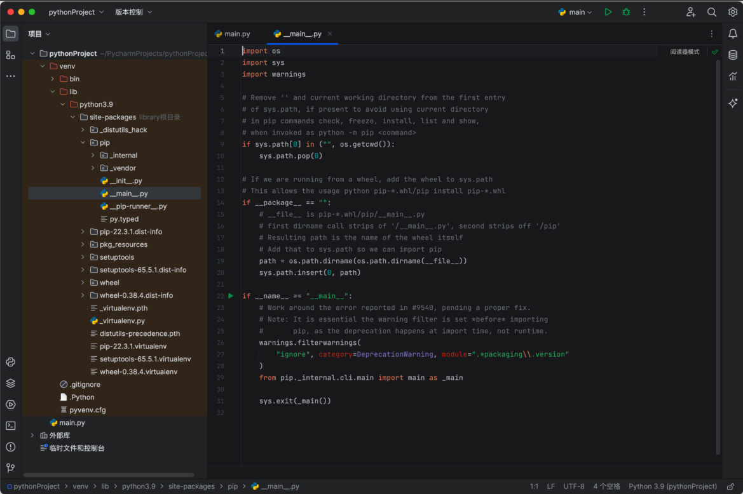Start debugging with the Debug bug icon

(x=626, y=12)
